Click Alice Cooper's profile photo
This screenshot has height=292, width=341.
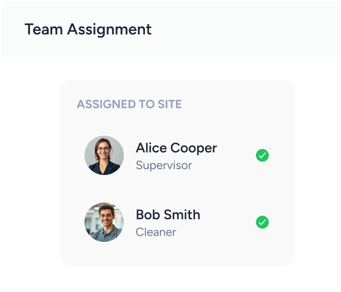[104, 155]
